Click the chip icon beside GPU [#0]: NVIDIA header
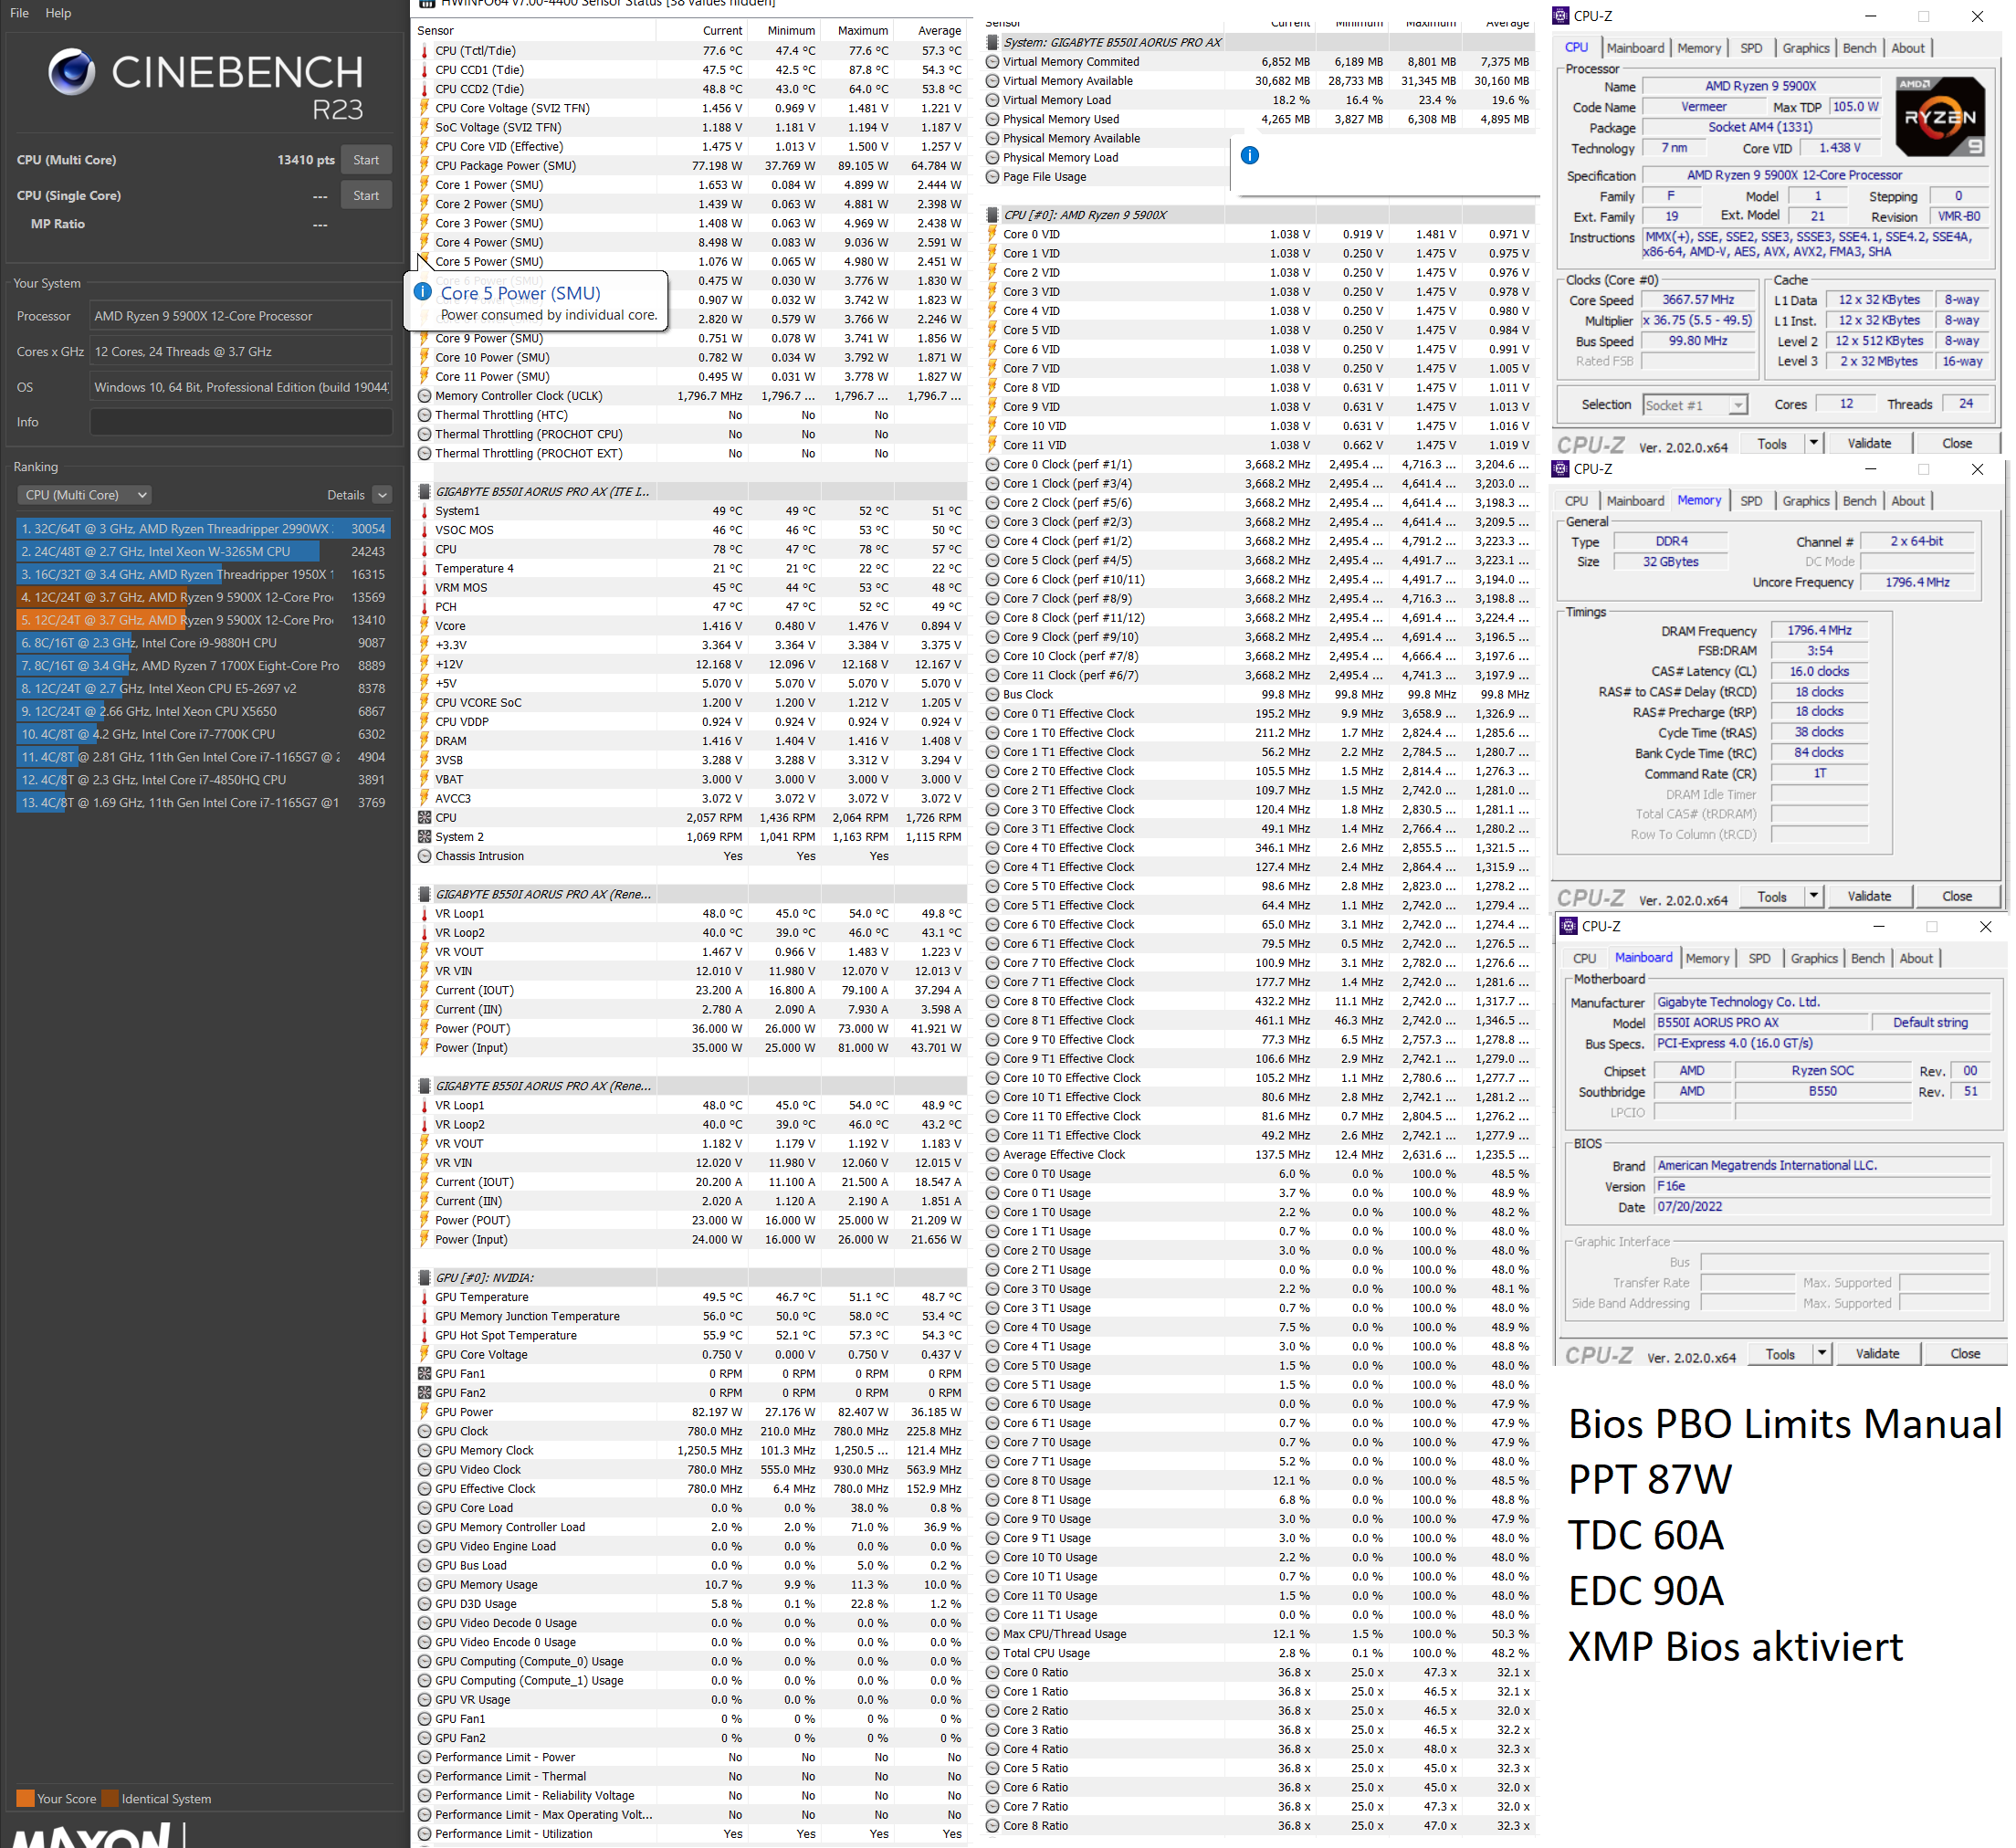Screen dimensions: 2016x1848 pos(424,1277)
